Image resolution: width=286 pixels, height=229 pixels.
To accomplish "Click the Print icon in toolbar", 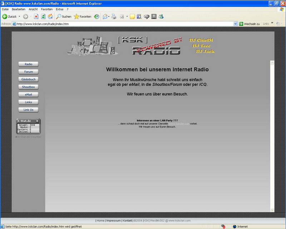I will pyautogui.click(x=114, y=16).
